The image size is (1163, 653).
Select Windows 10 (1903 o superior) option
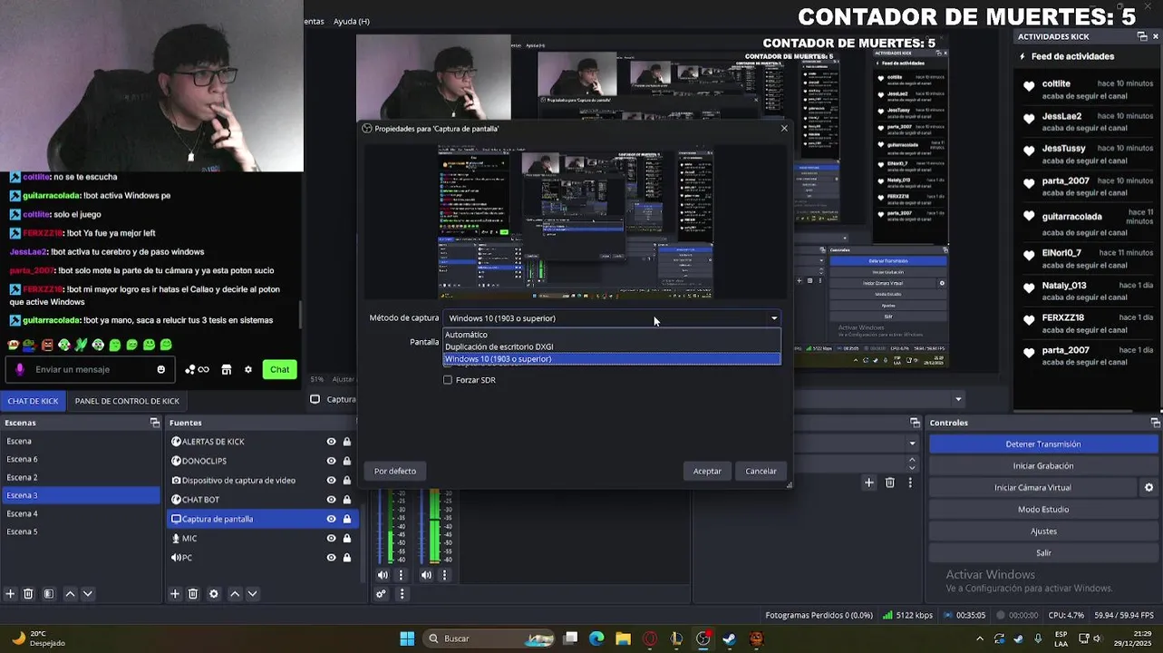point(611,359)
